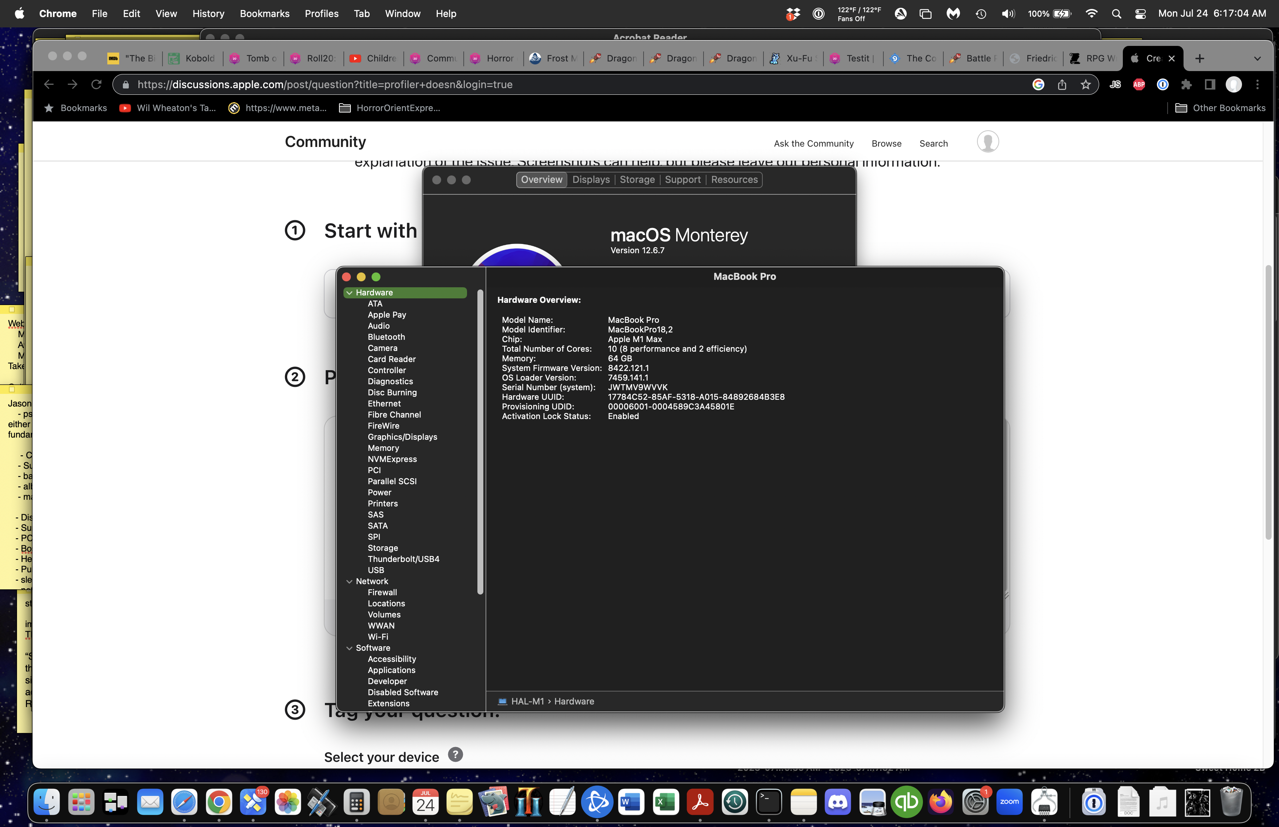Open Control Center in the menu bar
This screenshot has height=827, width=1279.
point(1141,14)
